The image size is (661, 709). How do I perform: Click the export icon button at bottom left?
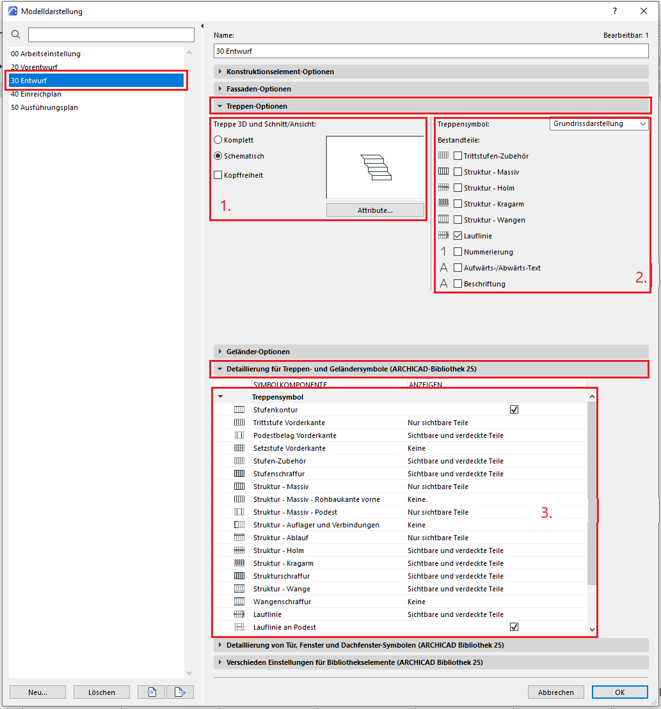180,692
